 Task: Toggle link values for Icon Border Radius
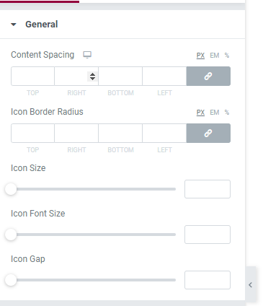click(x=208, y=134)
